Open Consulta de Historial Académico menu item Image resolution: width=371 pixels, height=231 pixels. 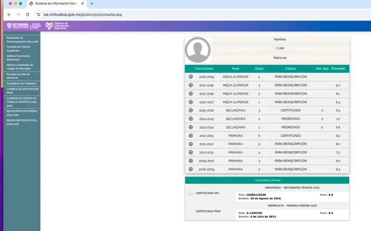(19, 49)
